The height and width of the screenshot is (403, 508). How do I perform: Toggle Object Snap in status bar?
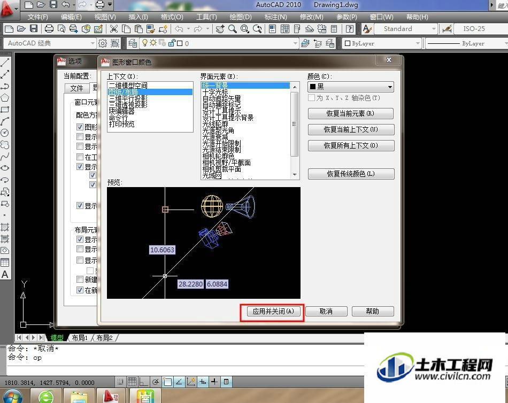point(167,382)
